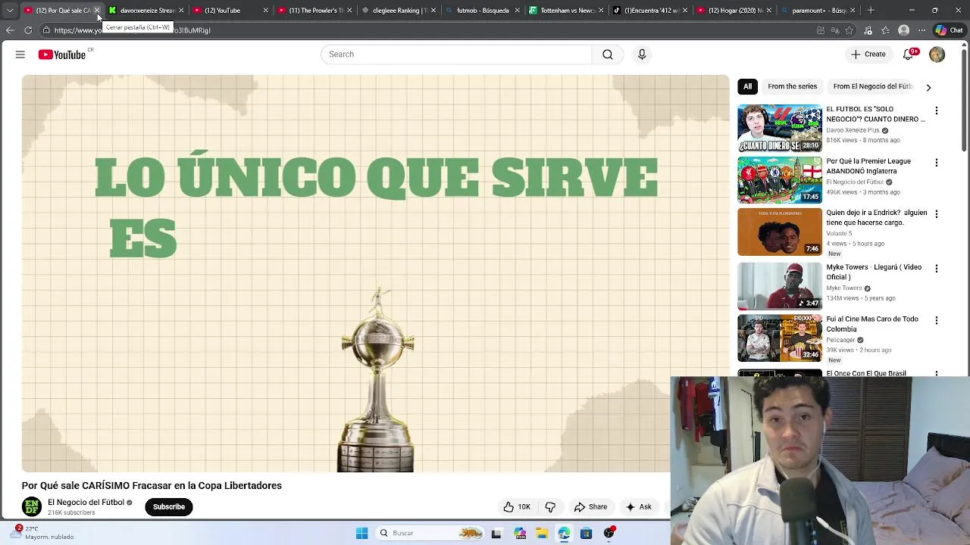The width and height of the screenshot is (970, 545).
Task: Reload the page in the browser
Action: (x=28, y=30)
